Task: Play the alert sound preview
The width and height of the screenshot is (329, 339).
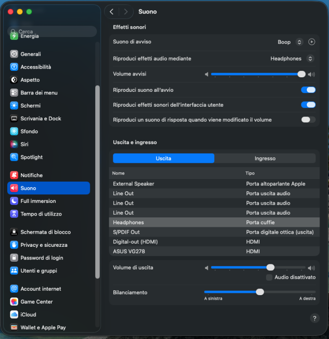Action: (311, 42)
